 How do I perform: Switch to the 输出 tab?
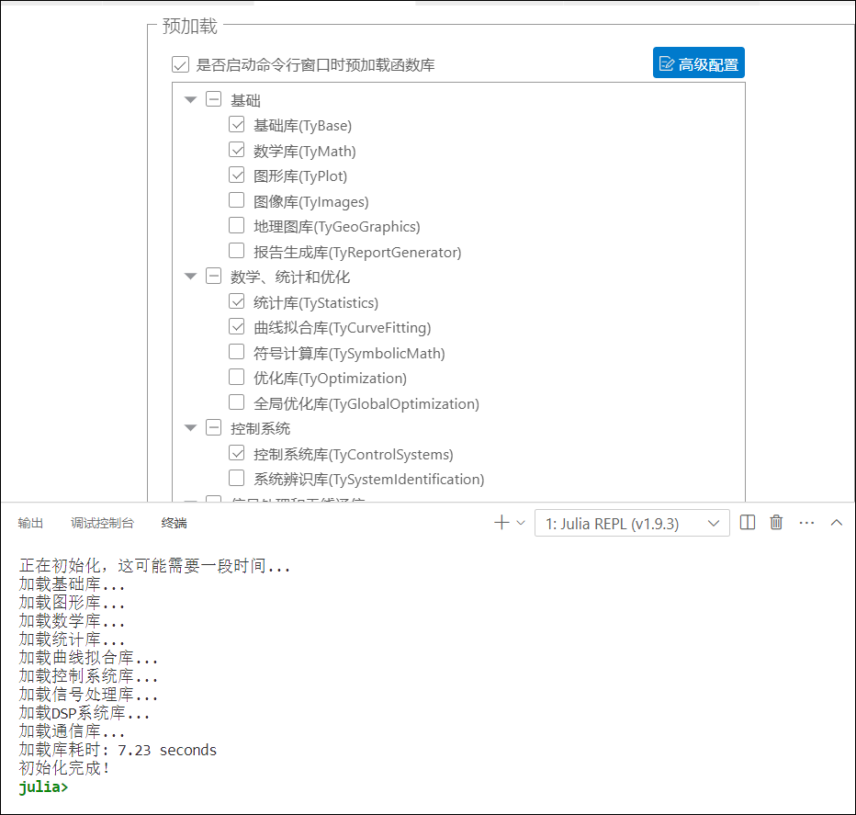(x=30, y=523)
